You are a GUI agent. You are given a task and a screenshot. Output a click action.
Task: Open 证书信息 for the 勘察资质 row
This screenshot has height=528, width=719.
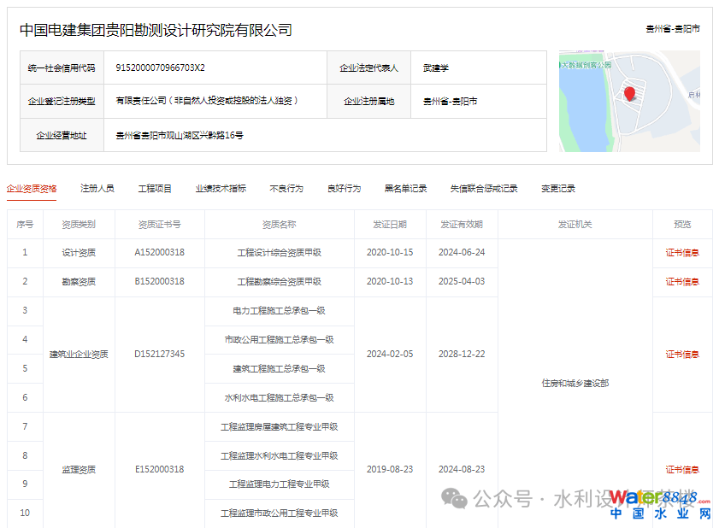(x=682, y=282)
